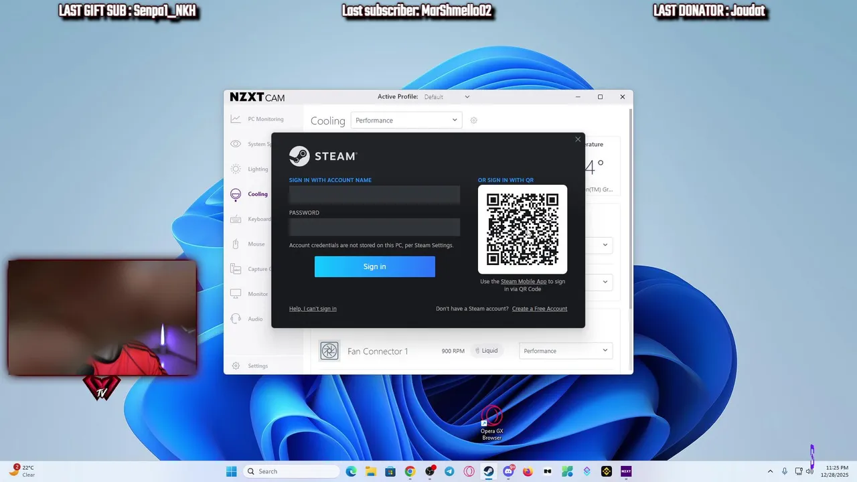Click the PC Monitoring chart icon
This screenshot has width=857, height=482.
(236, 119)
